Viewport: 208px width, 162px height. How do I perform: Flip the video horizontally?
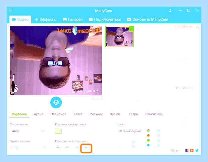(x=77, y=148)
